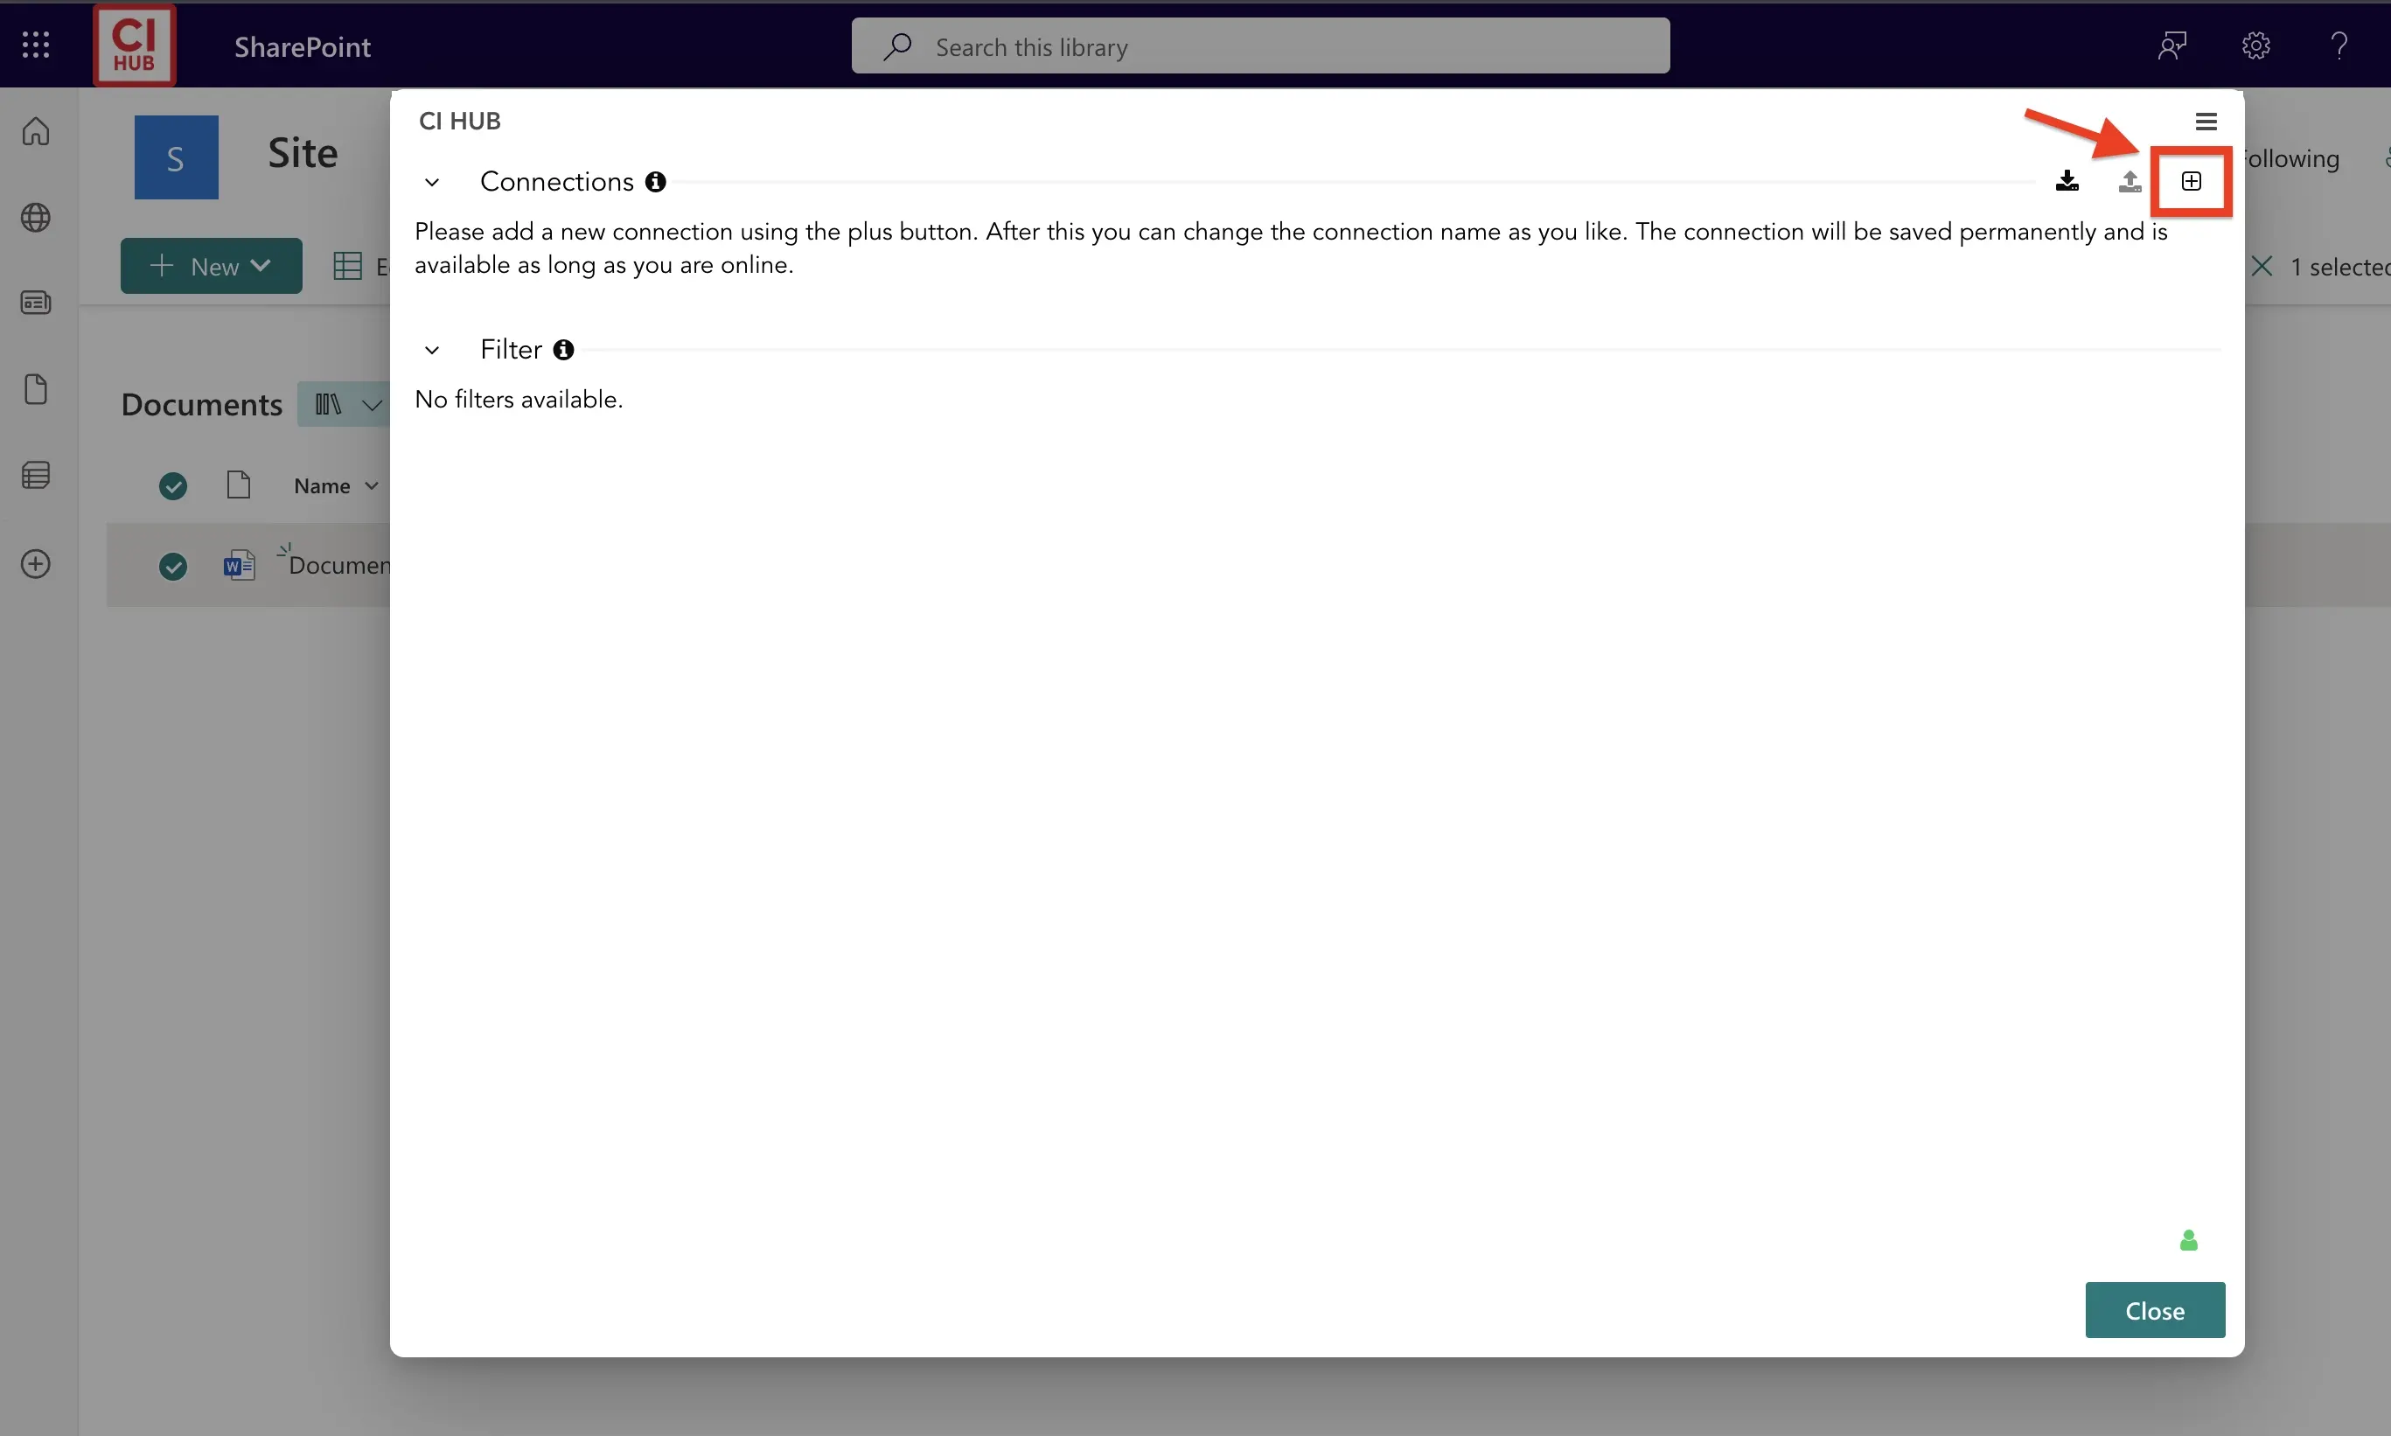Click the green user status icon
This screenshot has width=2391, height=1436.
click(x=2188, y=1239)
